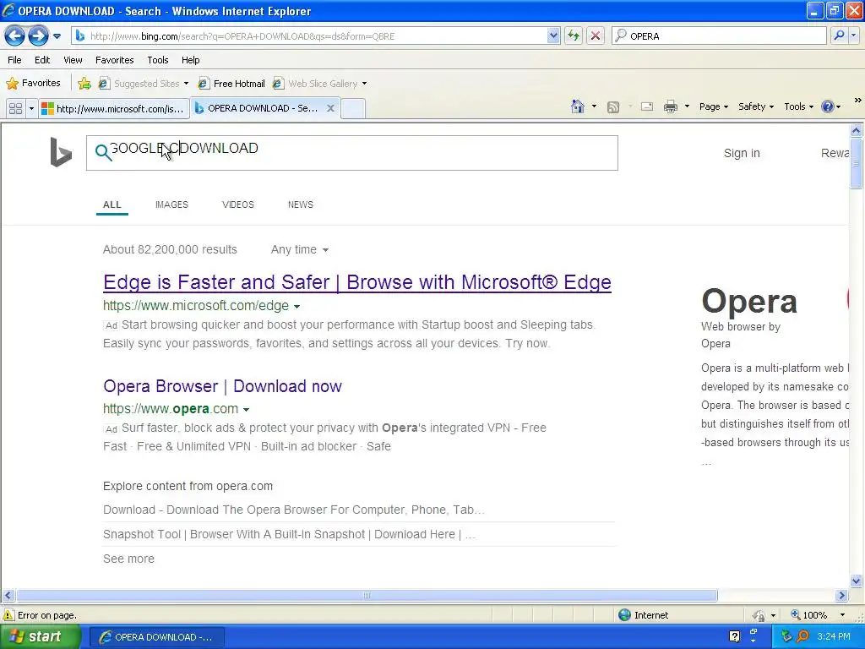Click the Bing logo
This screenshot has height=649, width=865.
click(x=61, y=152)
